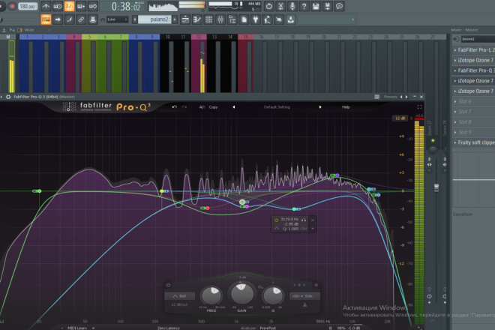This screenshot has width=495, height=330.
Task: Open the help question mark icon
Action: click(x=304, y=6)
